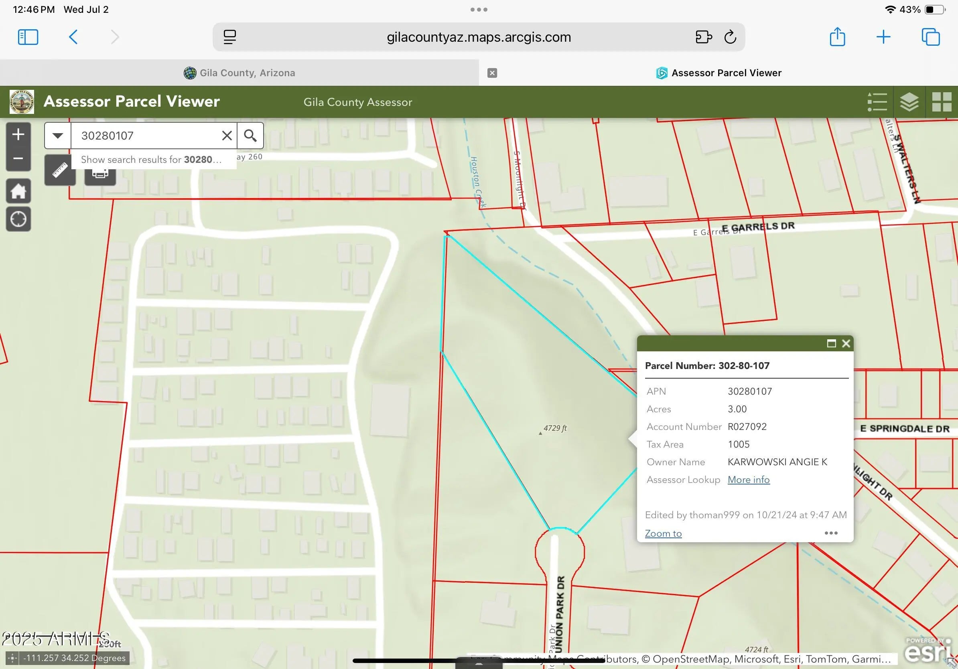Click the 'More info' assessor link
958x669 pixels.
(749, 480)
